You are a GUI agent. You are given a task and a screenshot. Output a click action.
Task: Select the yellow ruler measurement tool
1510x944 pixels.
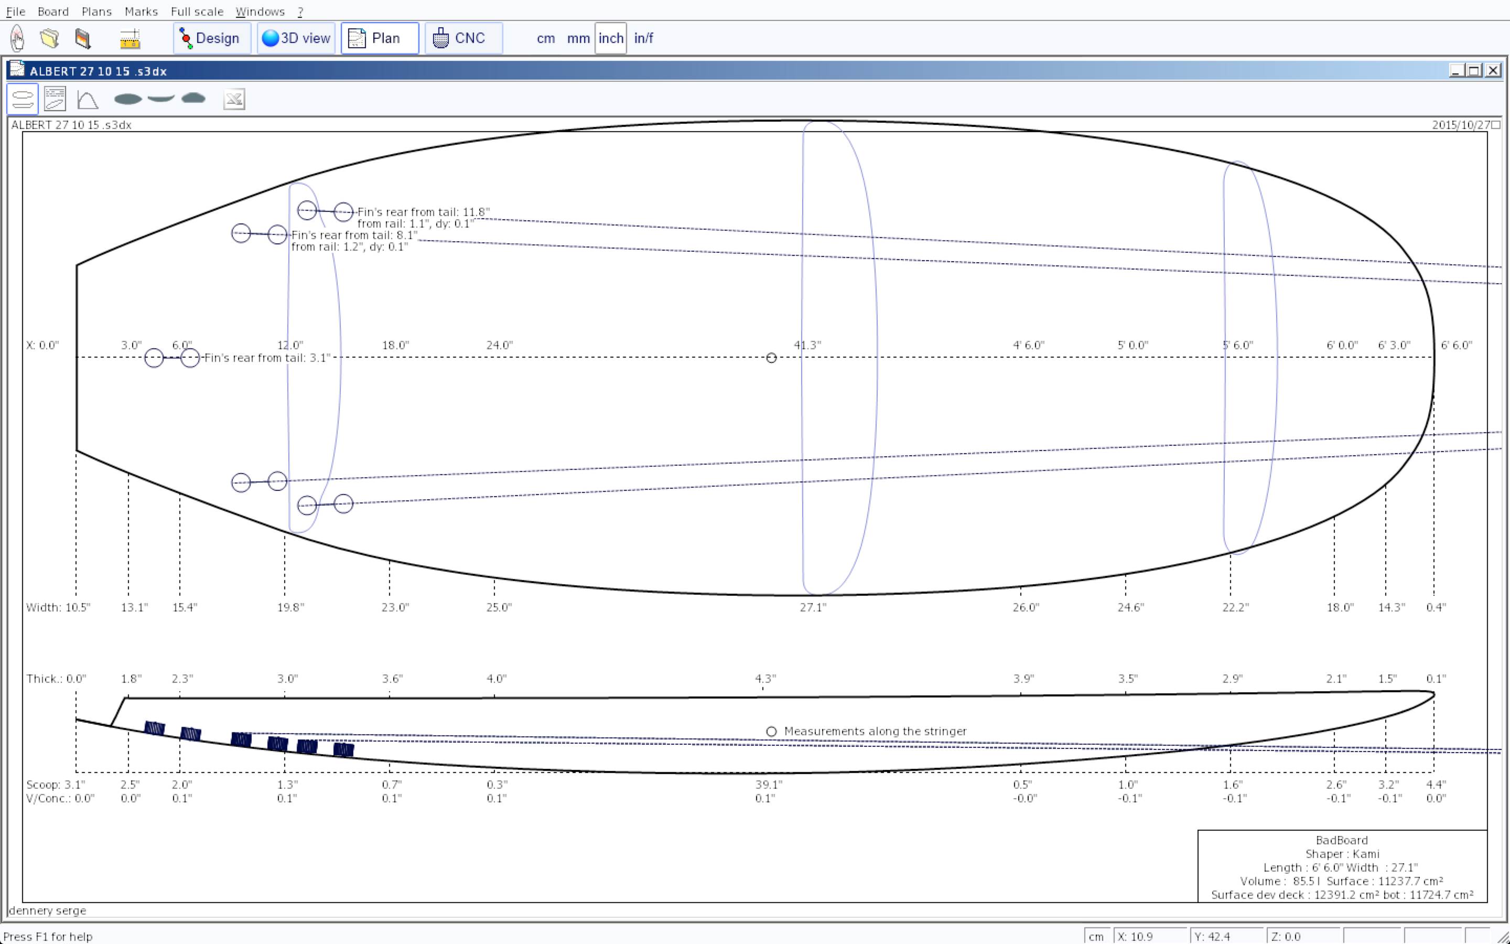130,39
